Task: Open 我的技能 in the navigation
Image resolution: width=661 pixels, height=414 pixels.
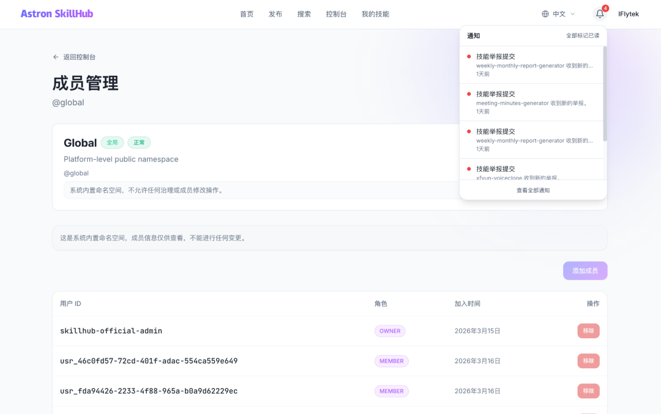Action: (375, 14)
